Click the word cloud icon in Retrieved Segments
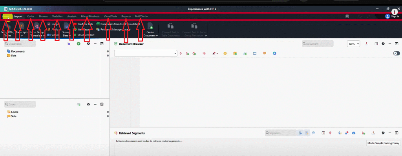 tap(353, 133)
